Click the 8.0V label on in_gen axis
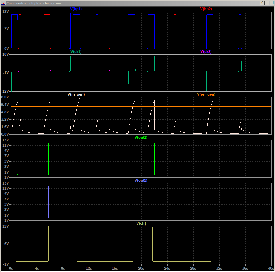 click(x=5, y=97)
